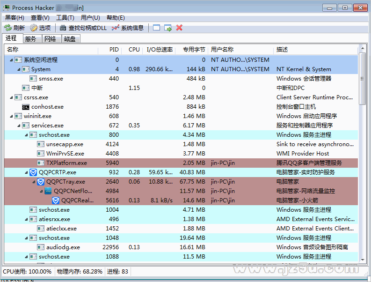Sort by the 专用字节 column header
The height and width of the screenshot is (282, 371).
[192, 50]
